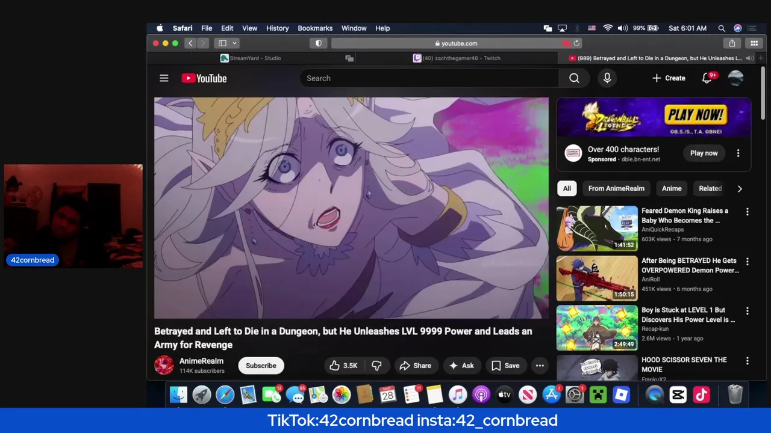Open Launchpad from the Dock
Image resolution: width=771 pixels, height=433 pixels.
click(202, 395)
